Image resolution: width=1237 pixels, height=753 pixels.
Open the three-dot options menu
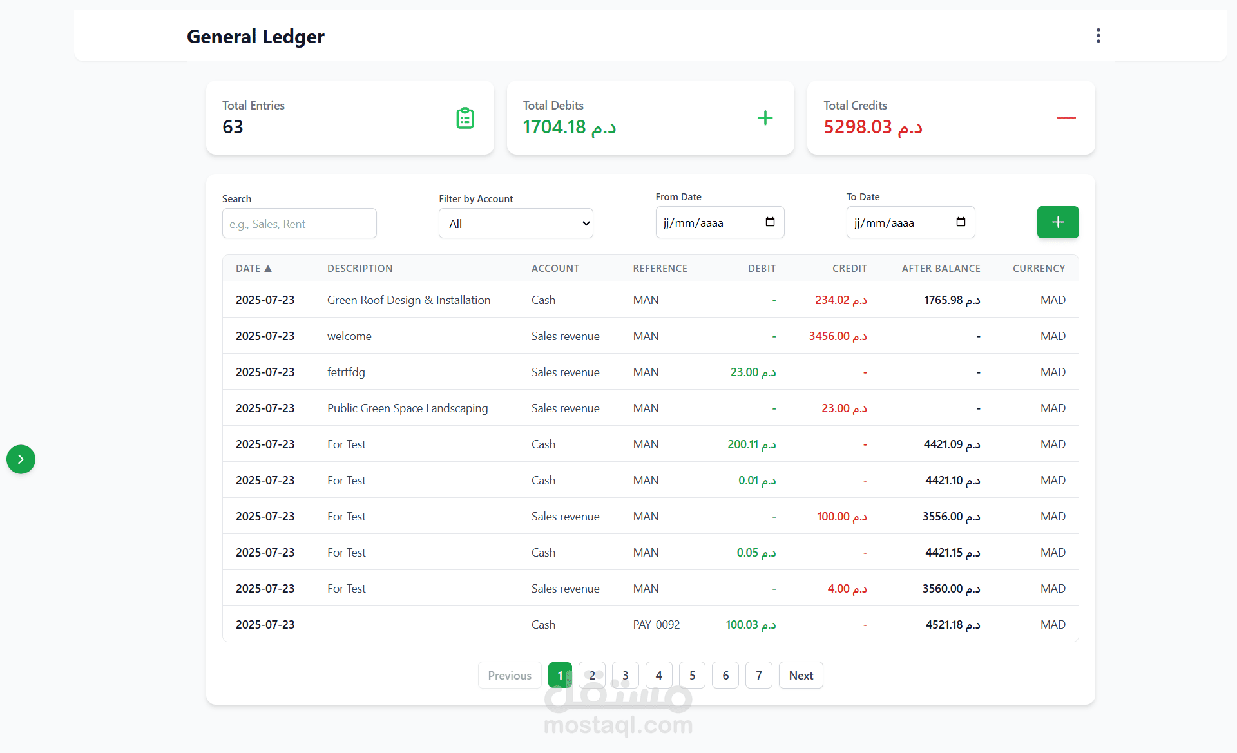[x=1098, y=35]
